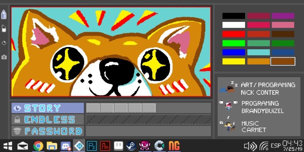This screenshot has width=304, height=152.
Task: Toggle the eye icon beside STORY
Action: click(x=17, y=108)
